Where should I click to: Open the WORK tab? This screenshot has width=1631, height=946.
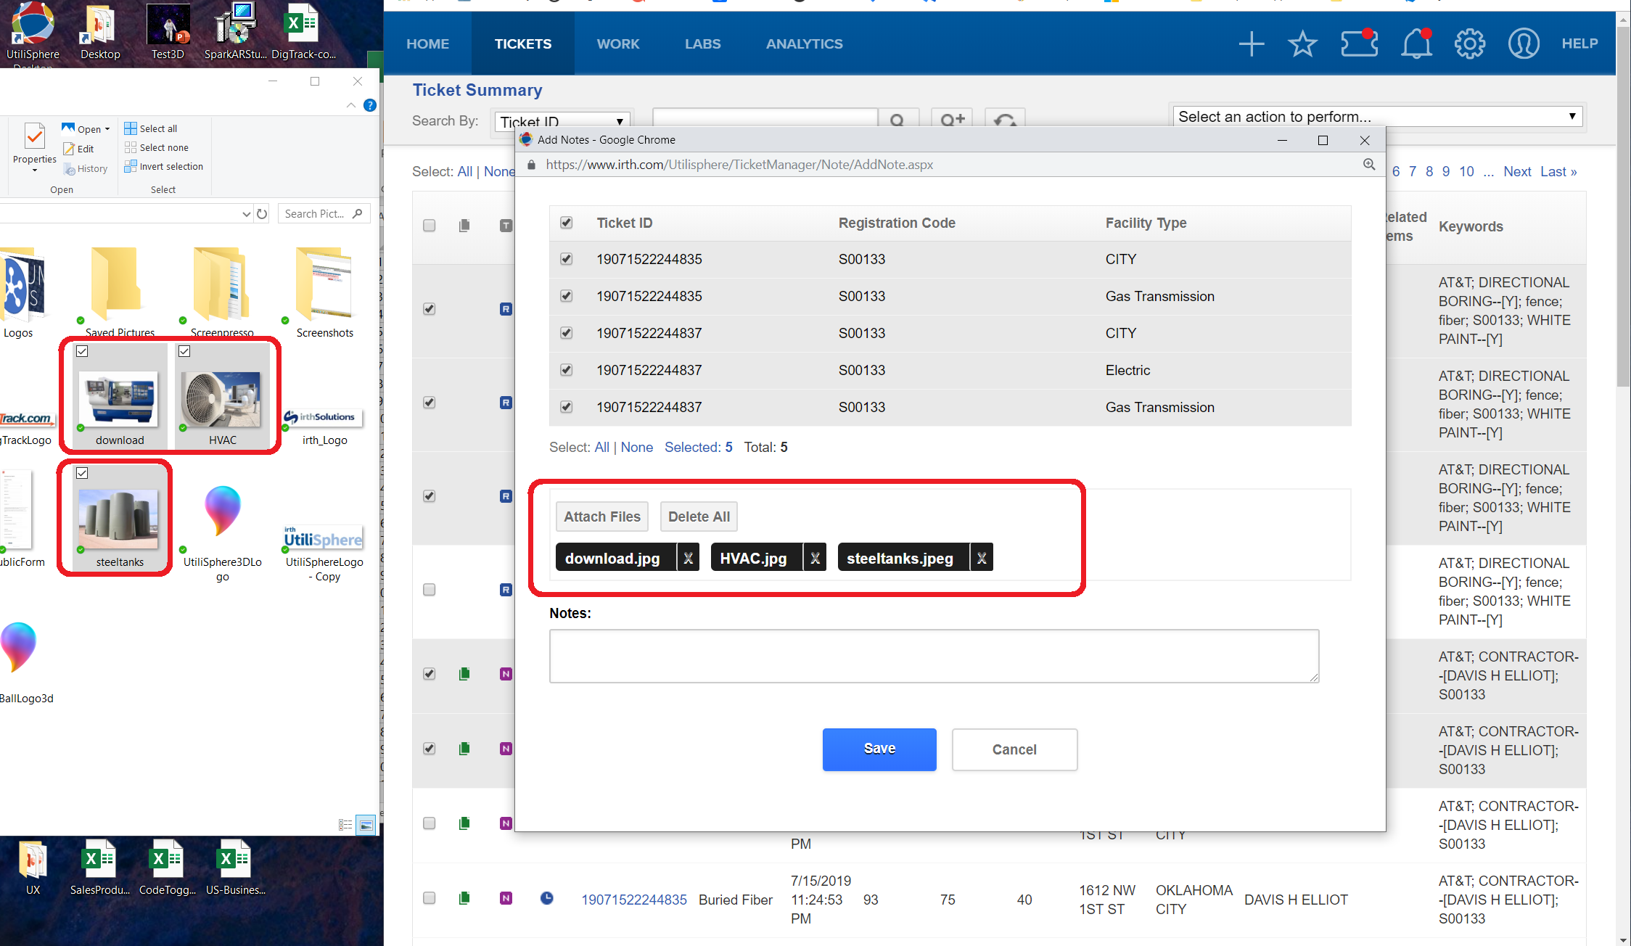click(618, 44)
